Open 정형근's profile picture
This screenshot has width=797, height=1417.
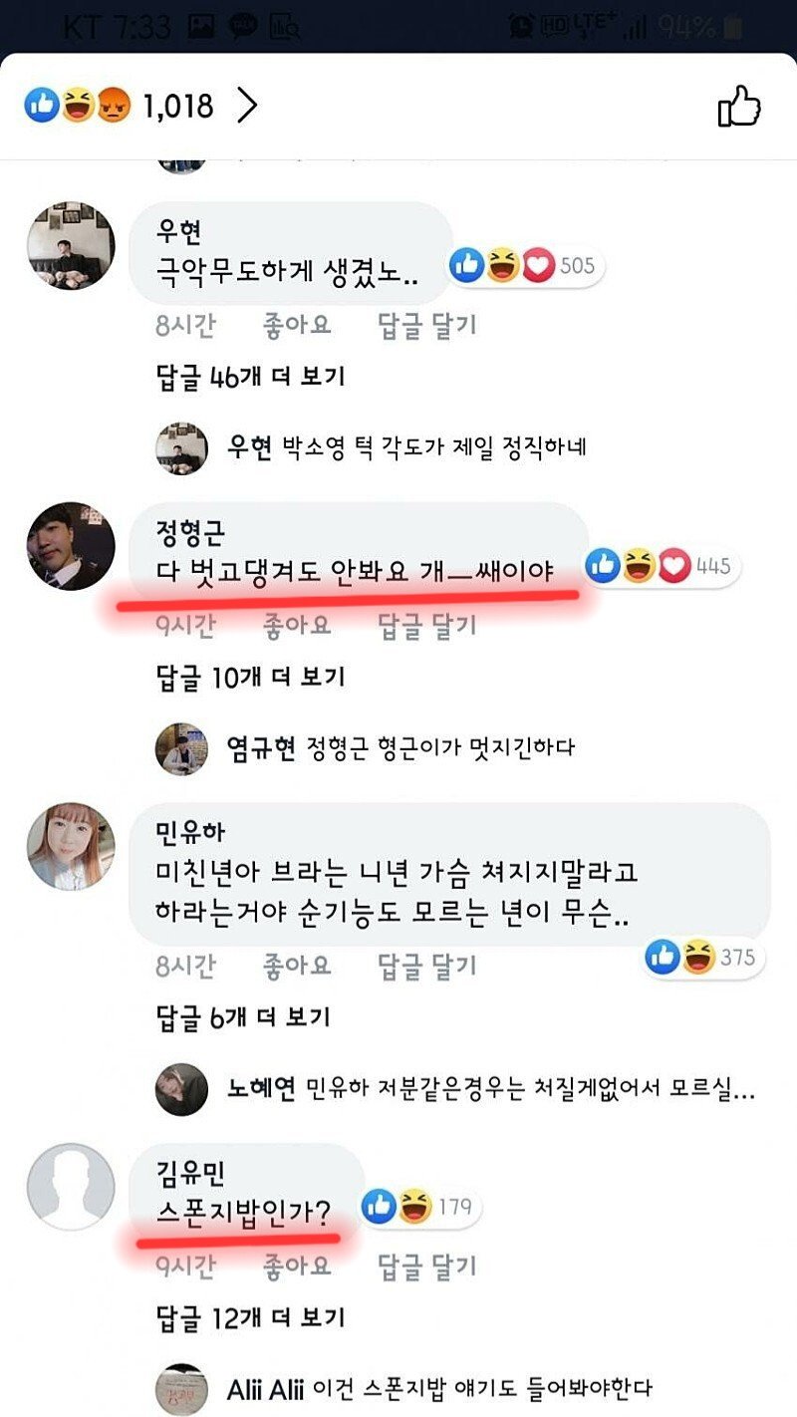[x=70, y=546]
